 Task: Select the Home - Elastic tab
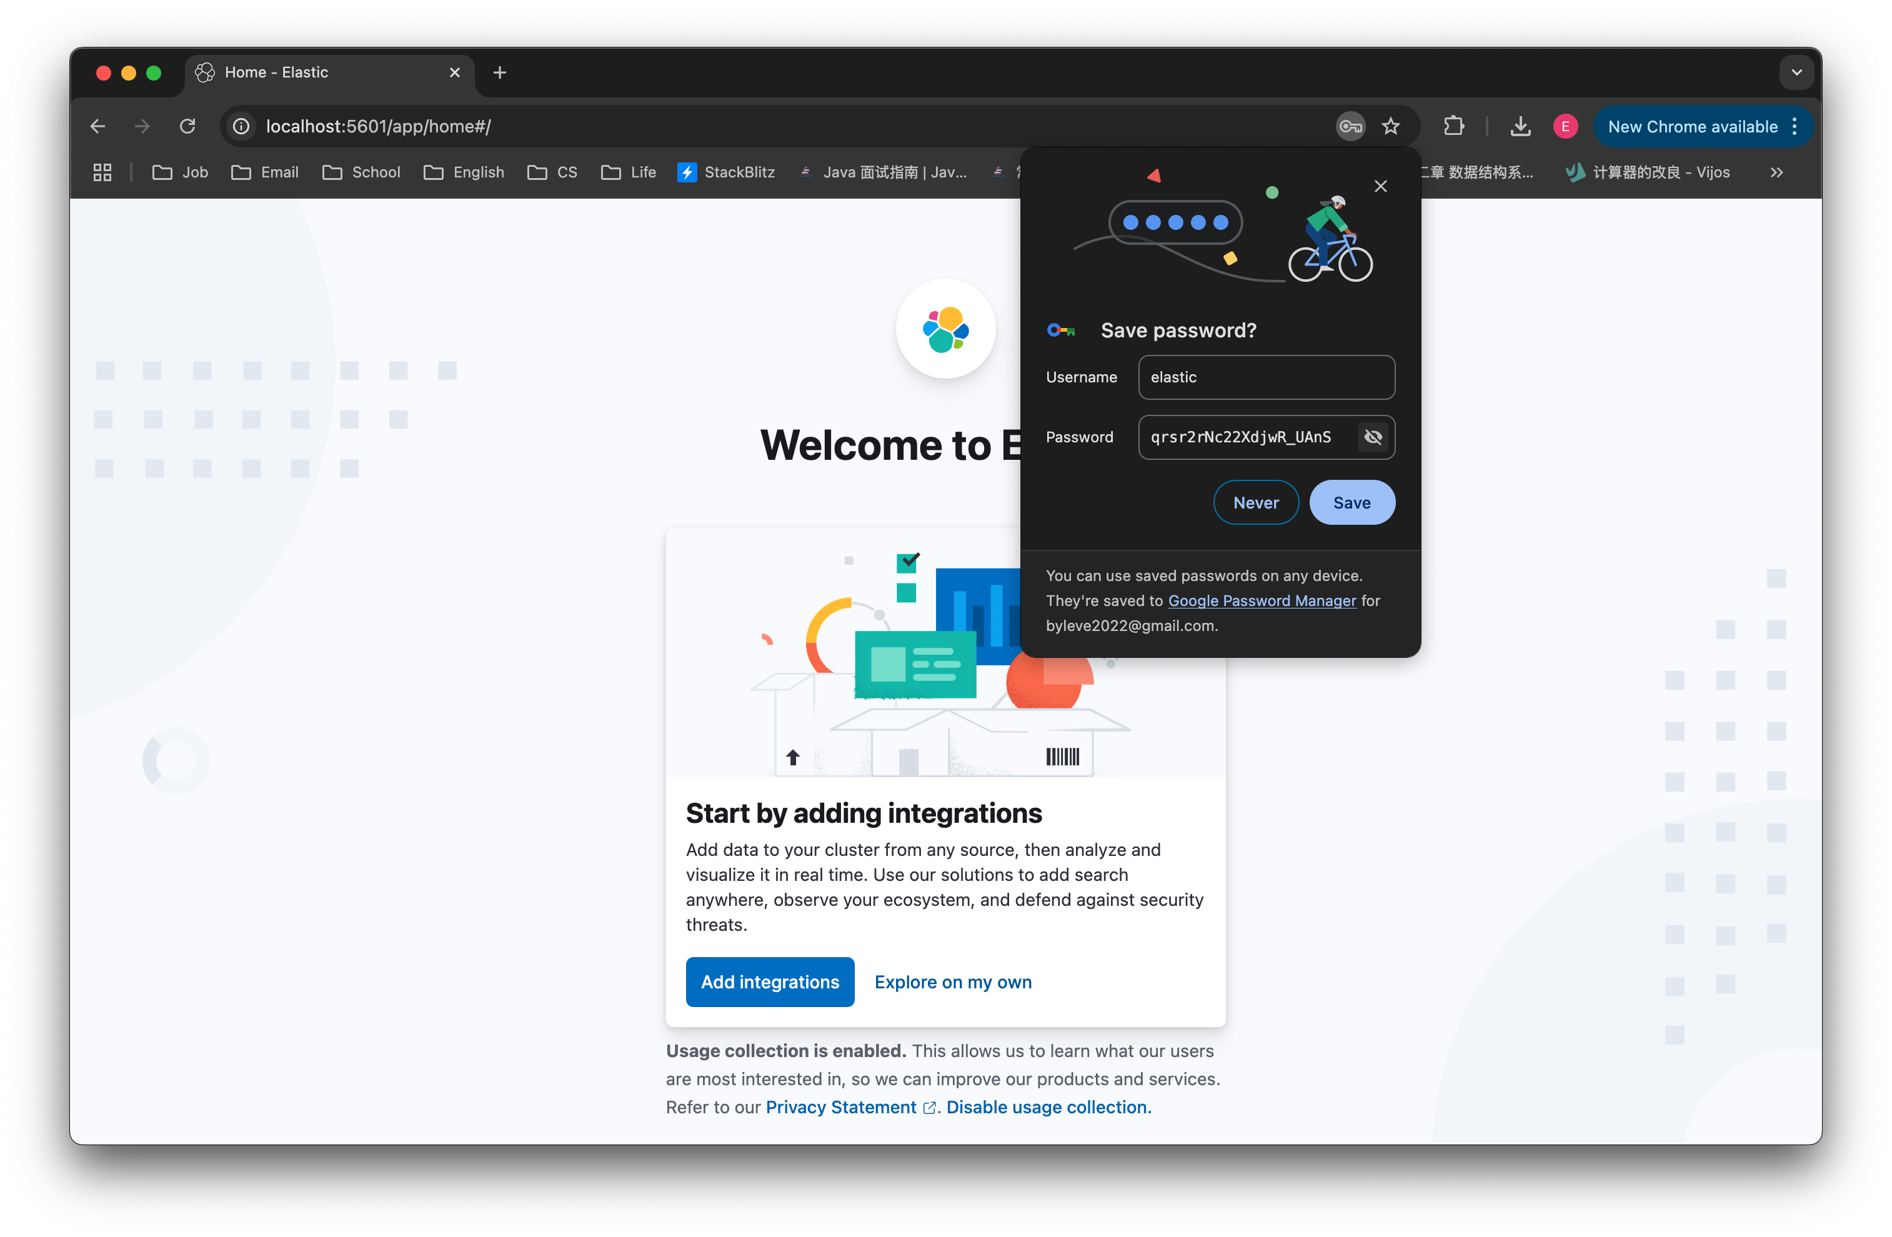318,72
